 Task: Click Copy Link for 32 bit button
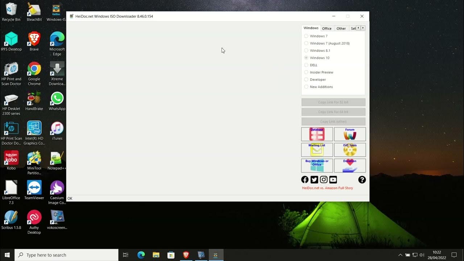click(x=333, y=102)
